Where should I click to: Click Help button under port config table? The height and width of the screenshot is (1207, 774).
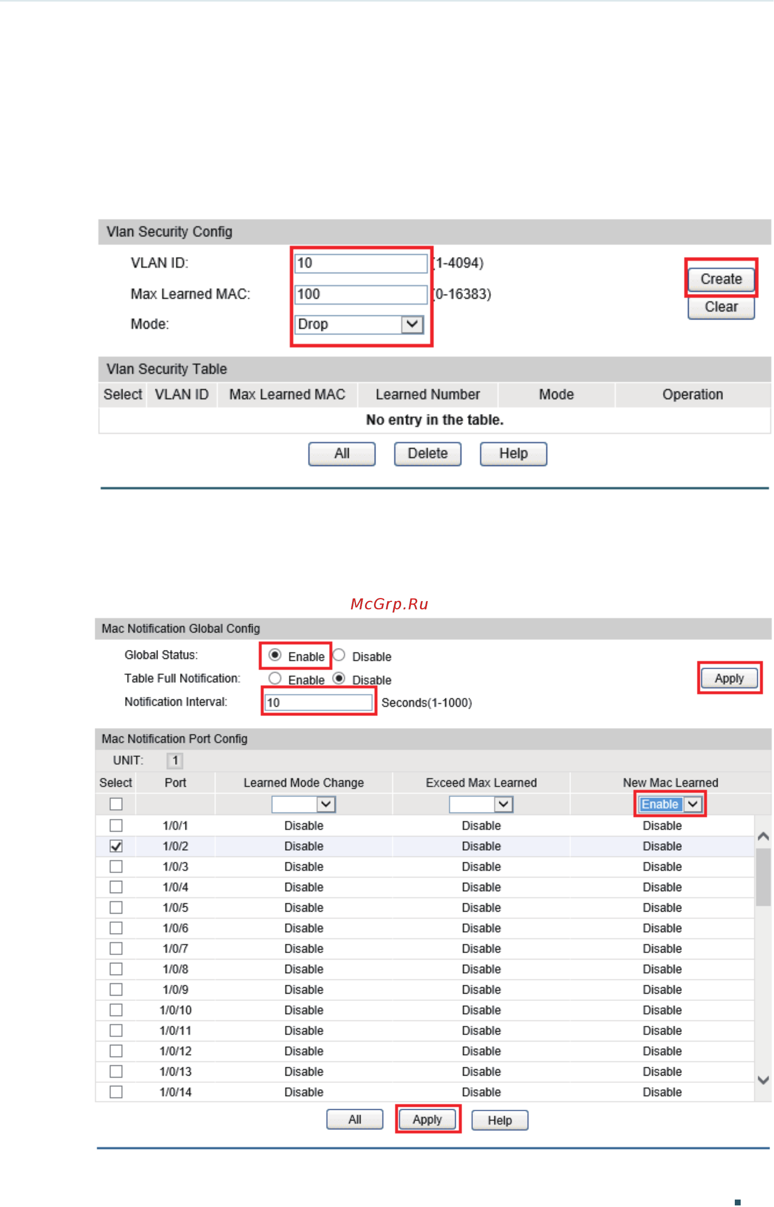(x=500, y=1121)
